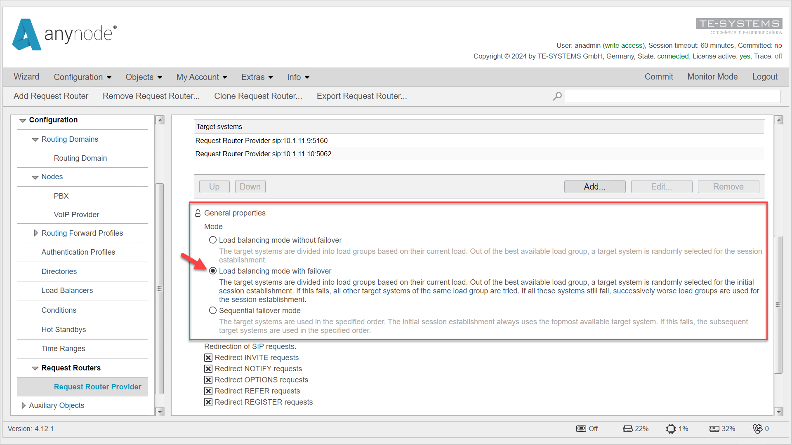792x445 pixels.
Task: Click Add Request Router
Action: tap(51, 96)
